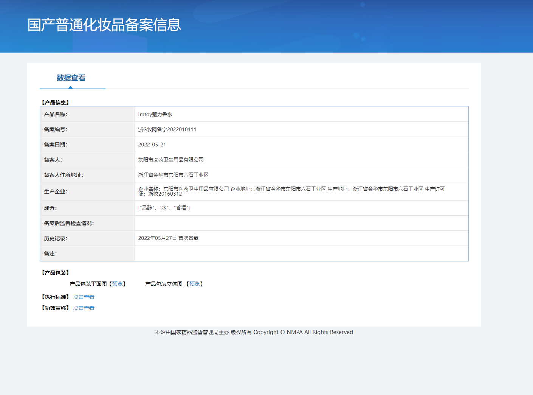Screen dimensions: 533x395
Task: Click the 产品名称 row label
Action: click(x=56, y=114)
